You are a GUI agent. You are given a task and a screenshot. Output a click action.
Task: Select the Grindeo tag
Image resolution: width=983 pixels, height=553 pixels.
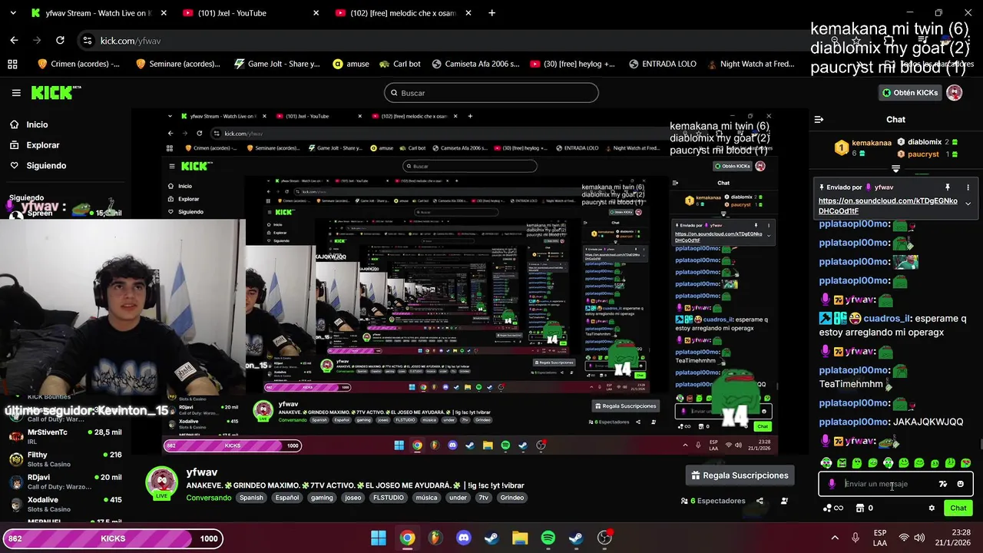pos(511,498)
